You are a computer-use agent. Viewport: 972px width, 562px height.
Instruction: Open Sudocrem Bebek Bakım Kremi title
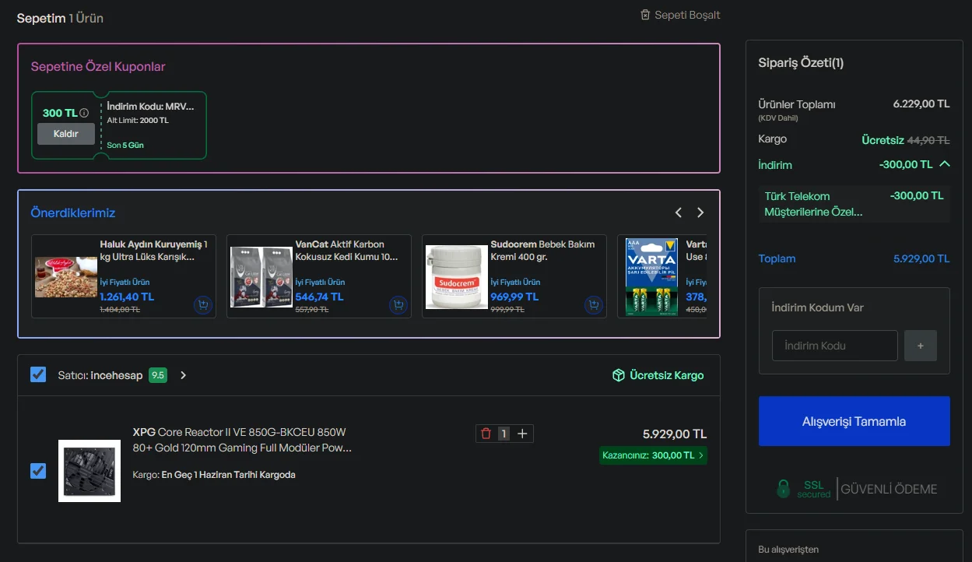(542, 251)
